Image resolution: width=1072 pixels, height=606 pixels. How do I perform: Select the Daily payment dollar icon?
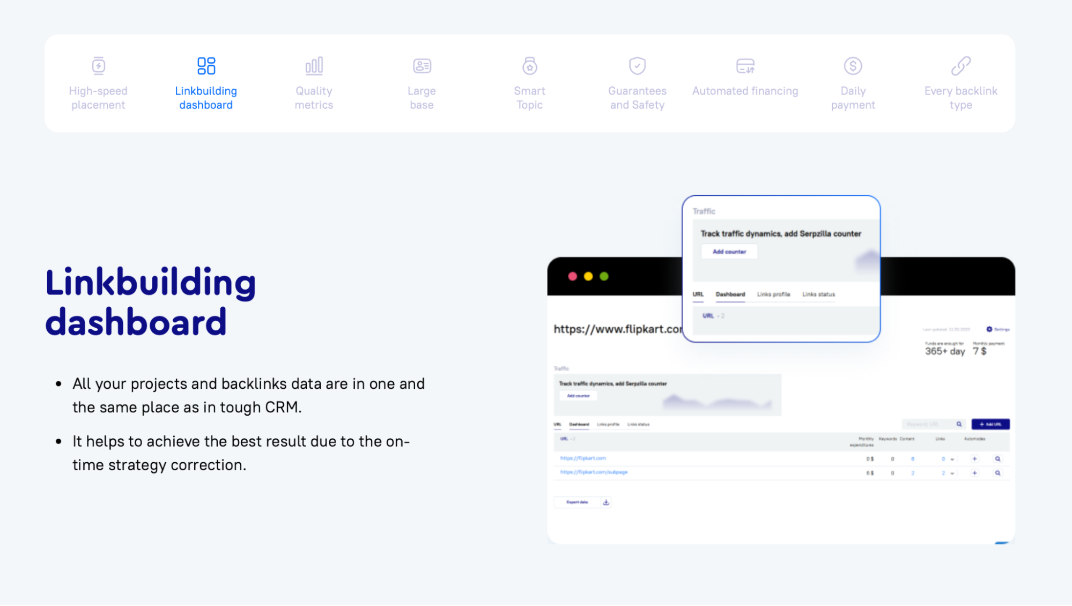pos(853,65)
